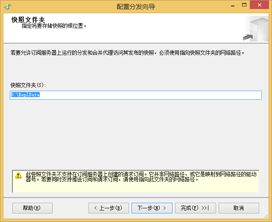This screenshot has height=222, width=272.
Task: Proceed with 下一步(N) button
Action: 152,208
